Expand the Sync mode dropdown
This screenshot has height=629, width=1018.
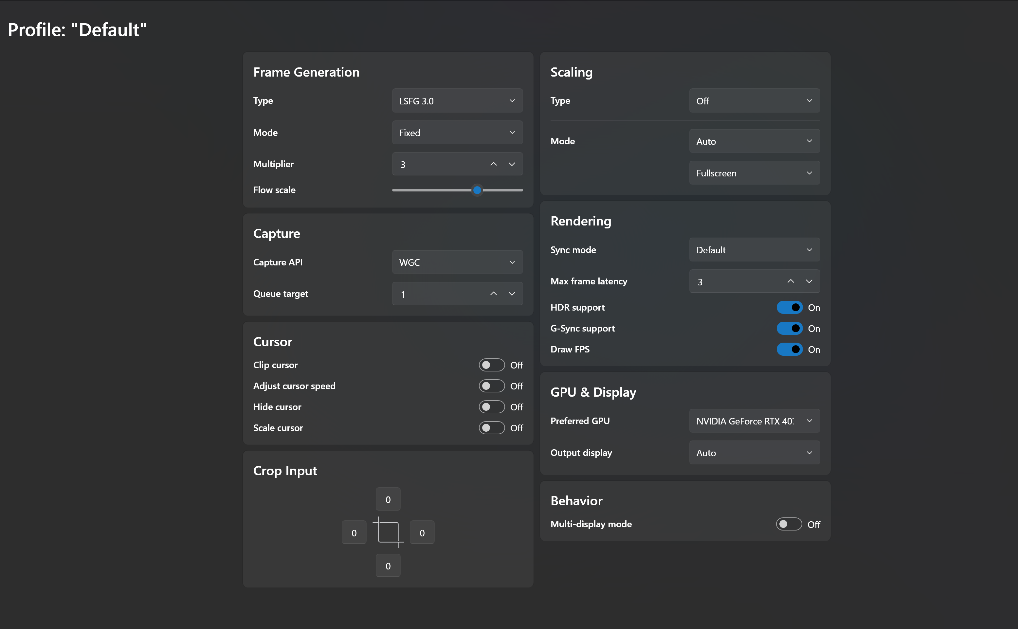[x=754, y=250]
